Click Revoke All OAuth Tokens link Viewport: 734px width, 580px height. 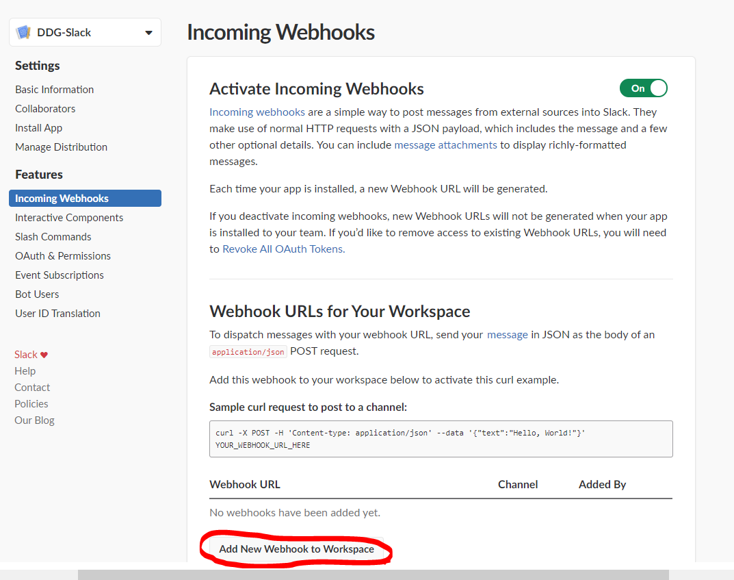coord(284,249)
